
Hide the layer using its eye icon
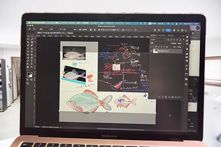click(151, 52)
